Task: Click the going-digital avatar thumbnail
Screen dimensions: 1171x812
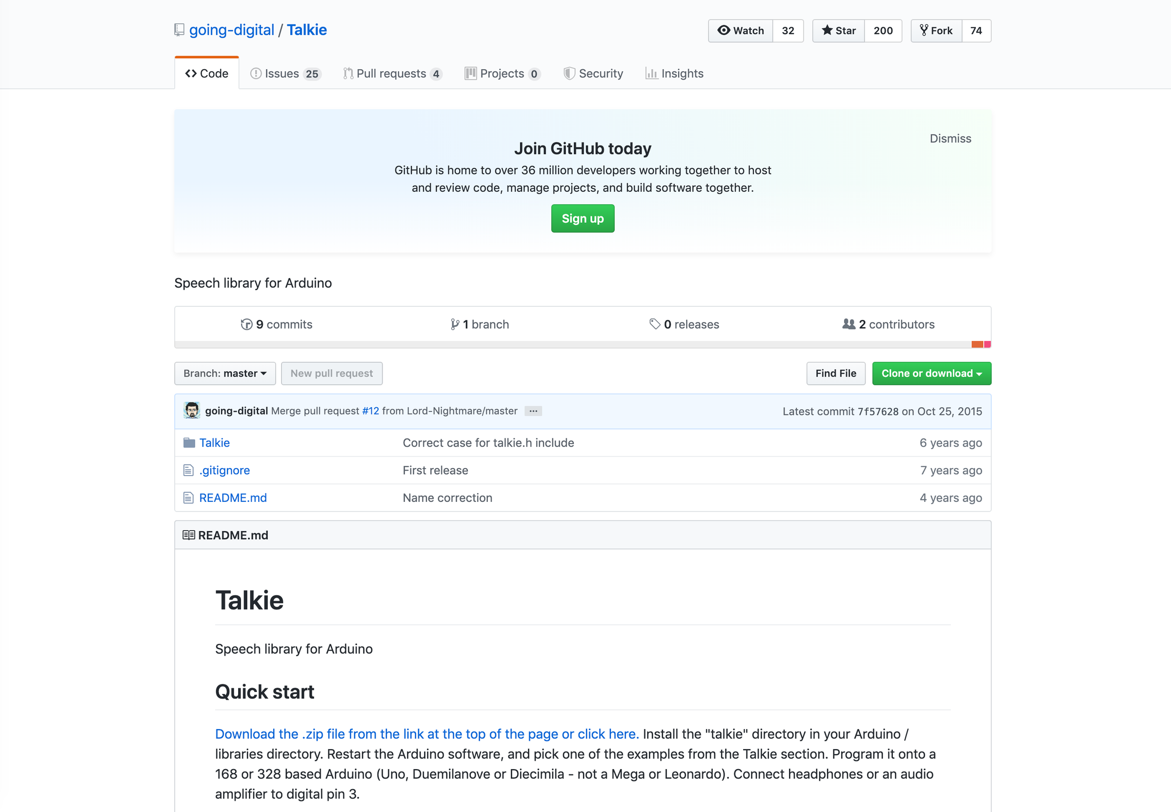Action: (x=192, y=411)
